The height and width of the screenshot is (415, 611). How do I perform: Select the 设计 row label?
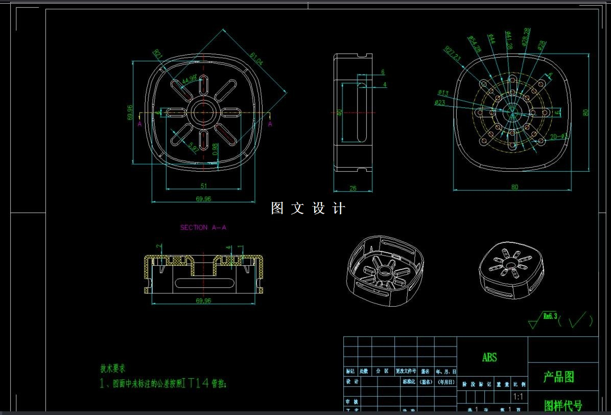click(x=353, y=381)
